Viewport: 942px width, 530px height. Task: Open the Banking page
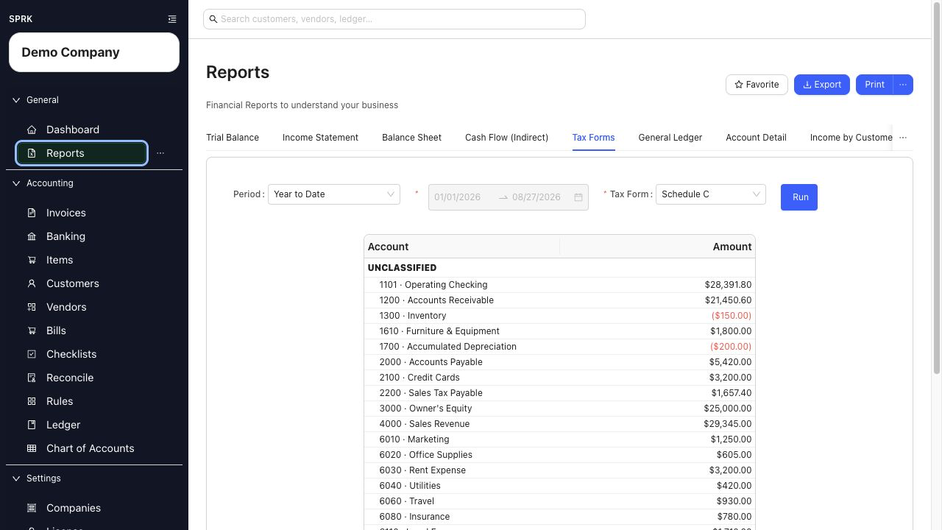click(65, 236)
